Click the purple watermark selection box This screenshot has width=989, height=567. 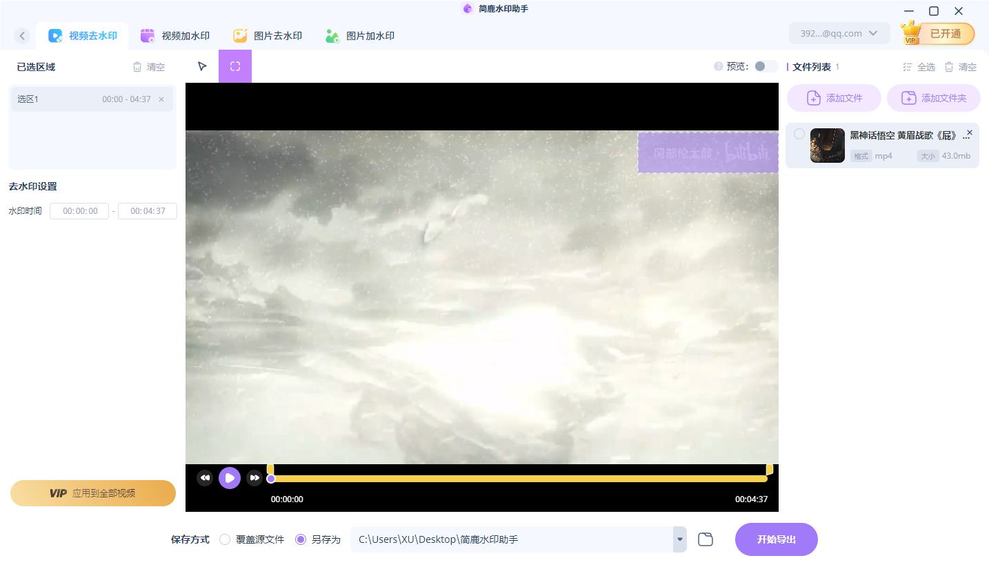[708, 153]
